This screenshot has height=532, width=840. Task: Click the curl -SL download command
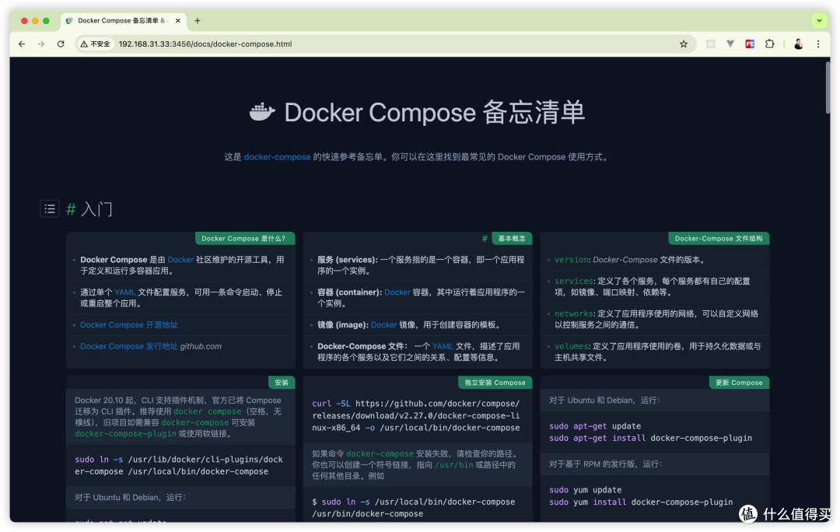point(415,416)
